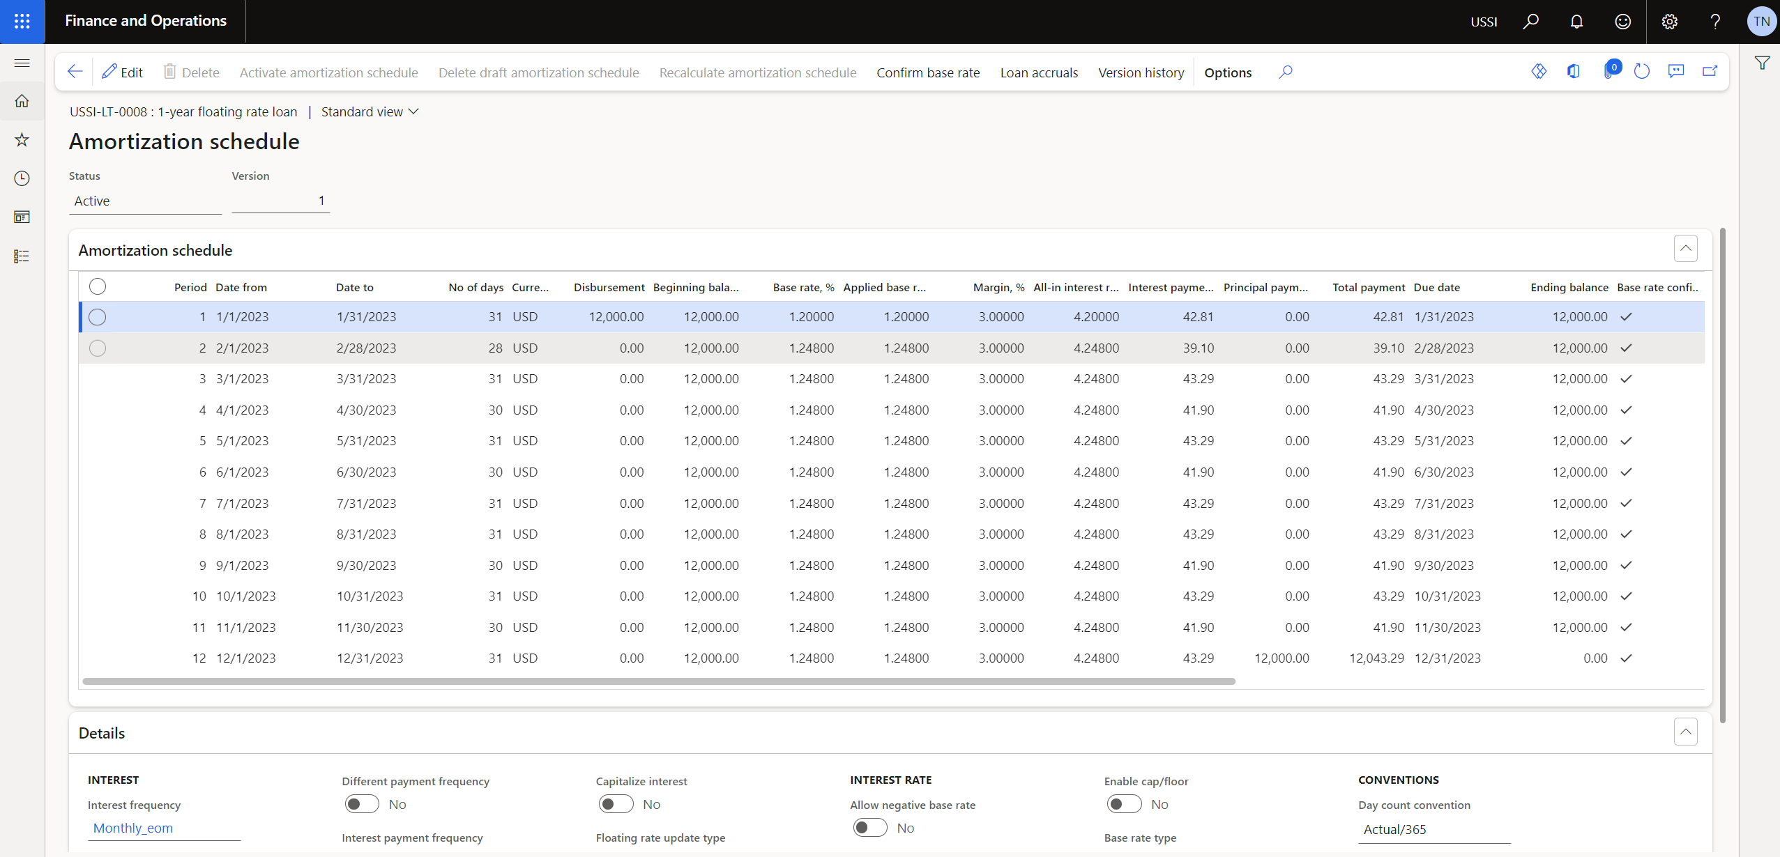Image resolution: width=1780 pixels, height=857 pixels.
Task: Click the Monthly_eom interest frequency field
Action: tap(132, 828)
